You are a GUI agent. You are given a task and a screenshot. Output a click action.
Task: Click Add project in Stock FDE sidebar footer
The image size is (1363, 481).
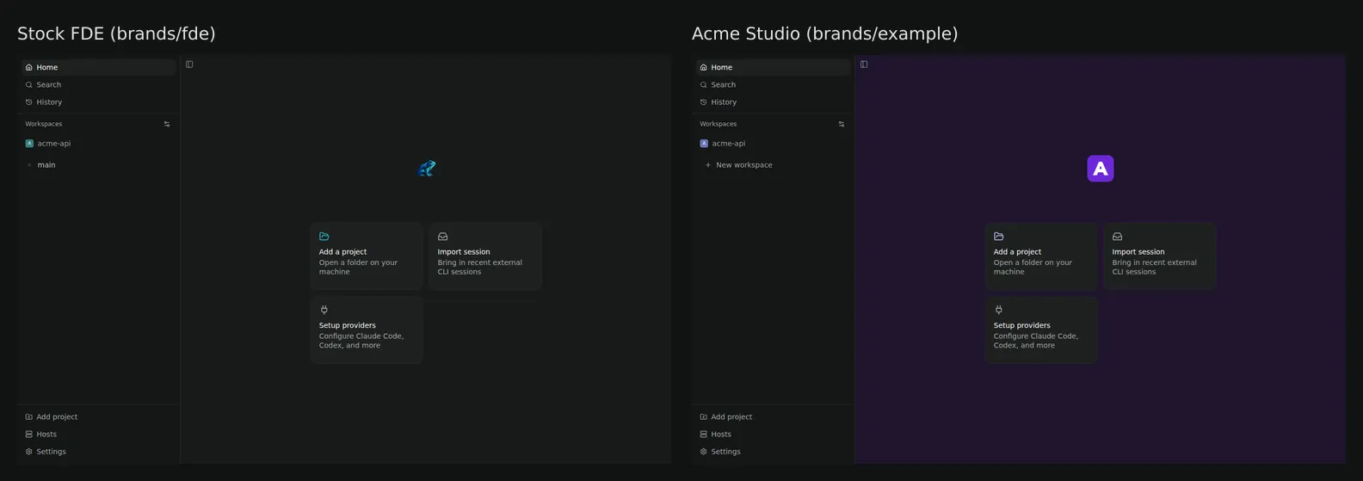(x=98, y=416)
